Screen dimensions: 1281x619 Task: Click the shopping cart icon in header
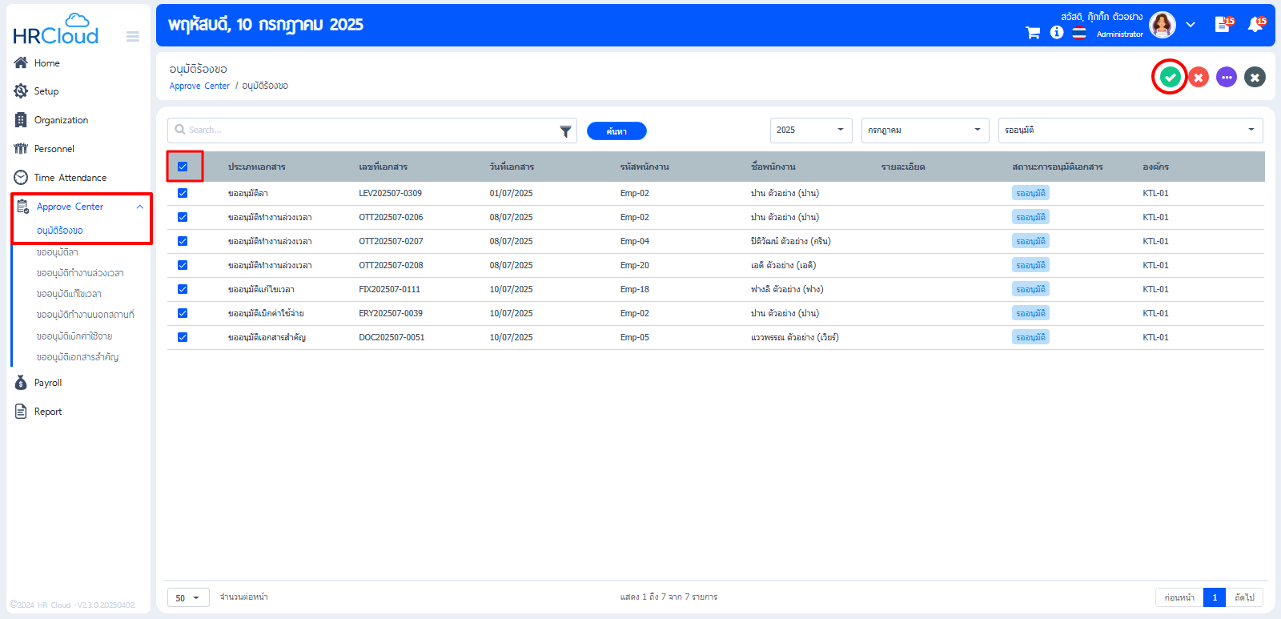tap(1033, 33)
